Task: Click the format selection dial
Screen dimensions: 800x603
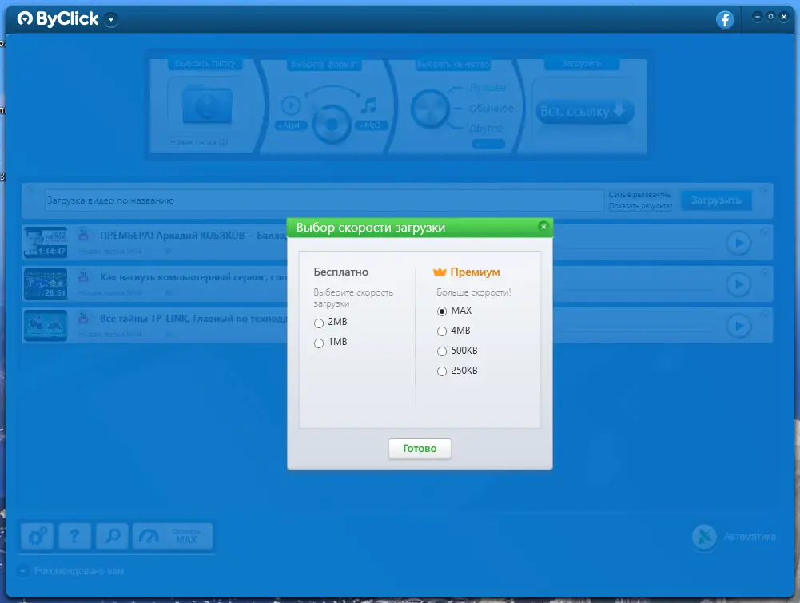Action: pyautogui.click(x=332, y=124)
